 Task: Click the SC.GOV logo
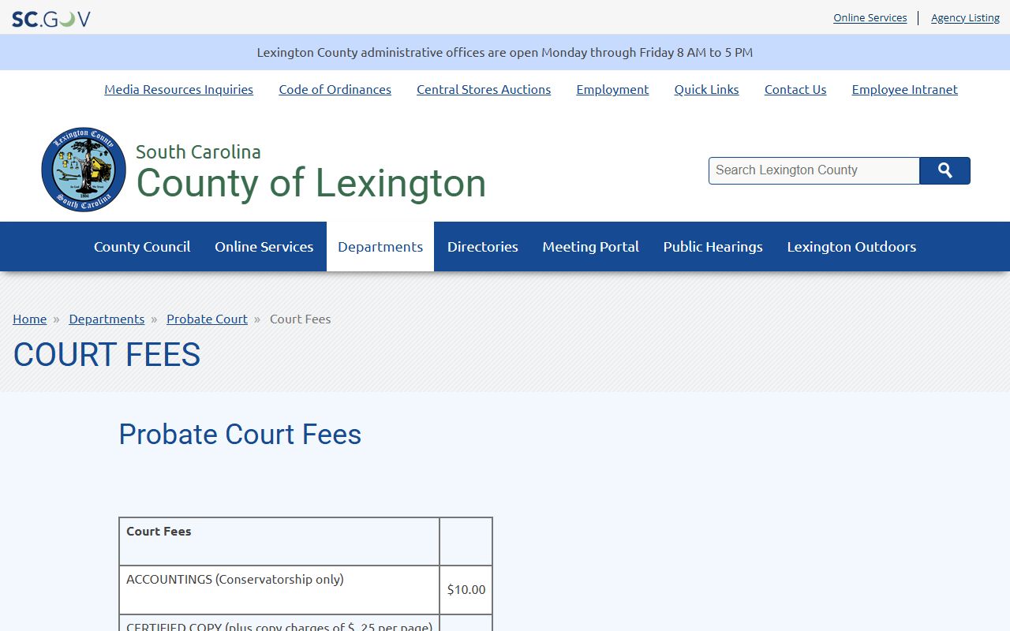point(51,18)
